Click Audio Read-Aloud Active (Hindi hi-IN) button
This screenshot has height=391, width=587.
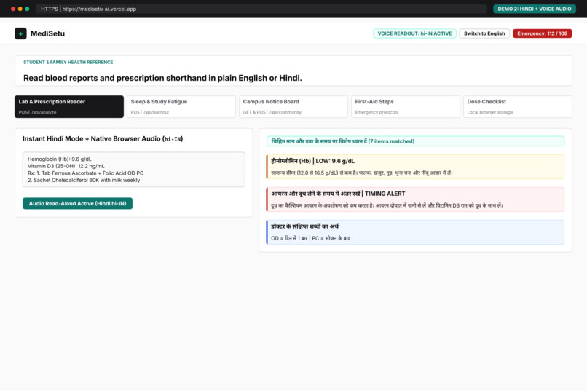coord(77,203)
